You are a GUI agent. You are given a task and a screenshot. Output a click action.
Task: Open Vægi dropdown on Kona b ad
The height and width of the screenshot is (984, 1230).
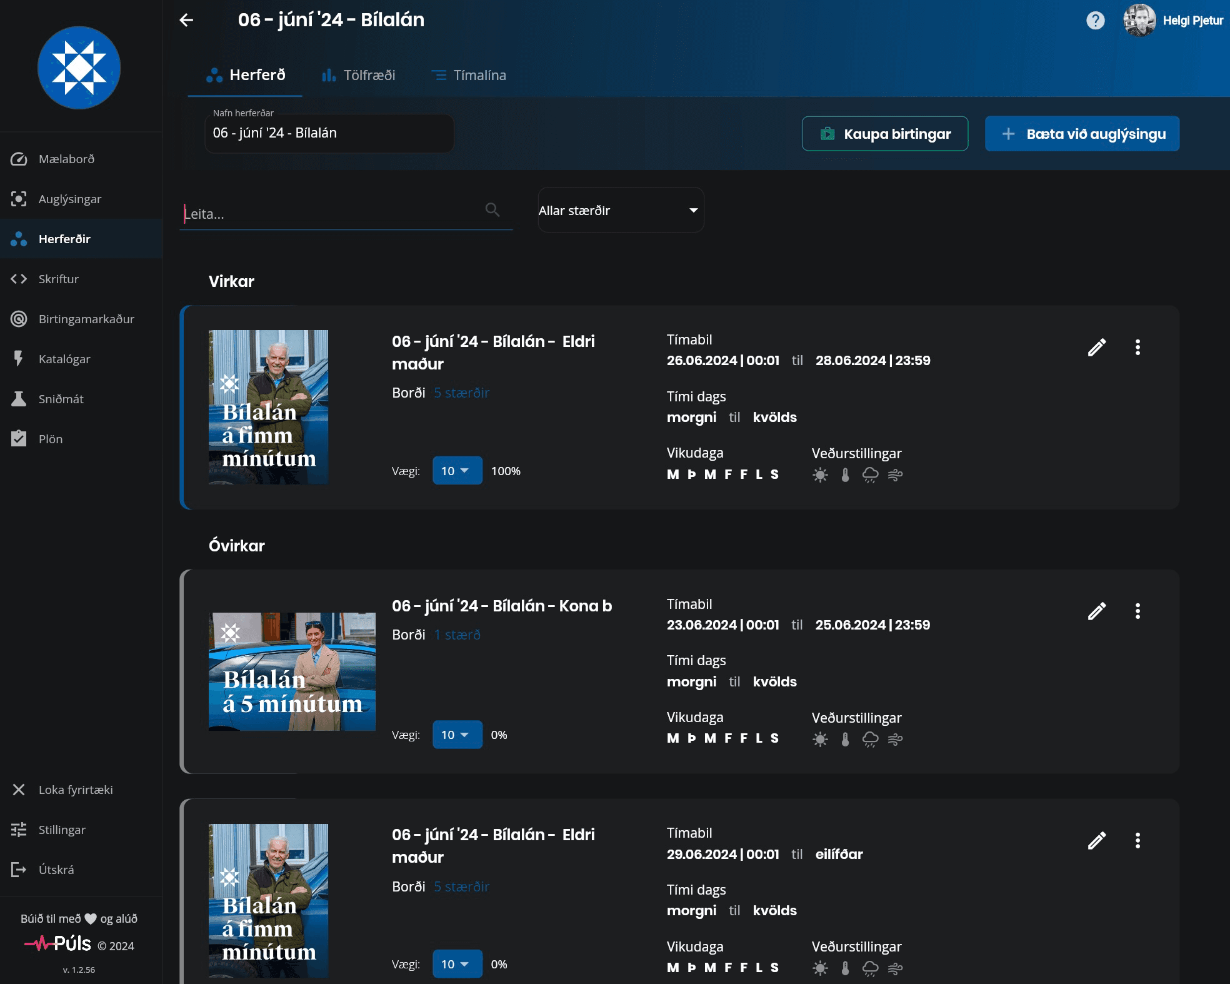(x=457, y=735)
